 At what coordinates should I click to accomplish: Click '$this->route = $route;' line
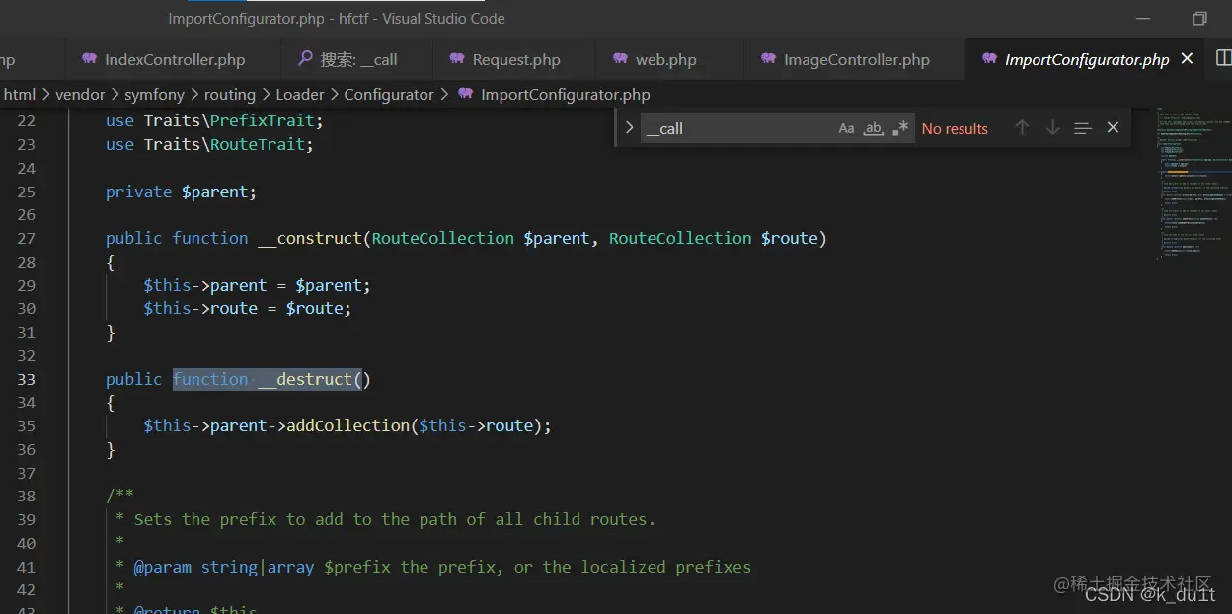point(247,308)
